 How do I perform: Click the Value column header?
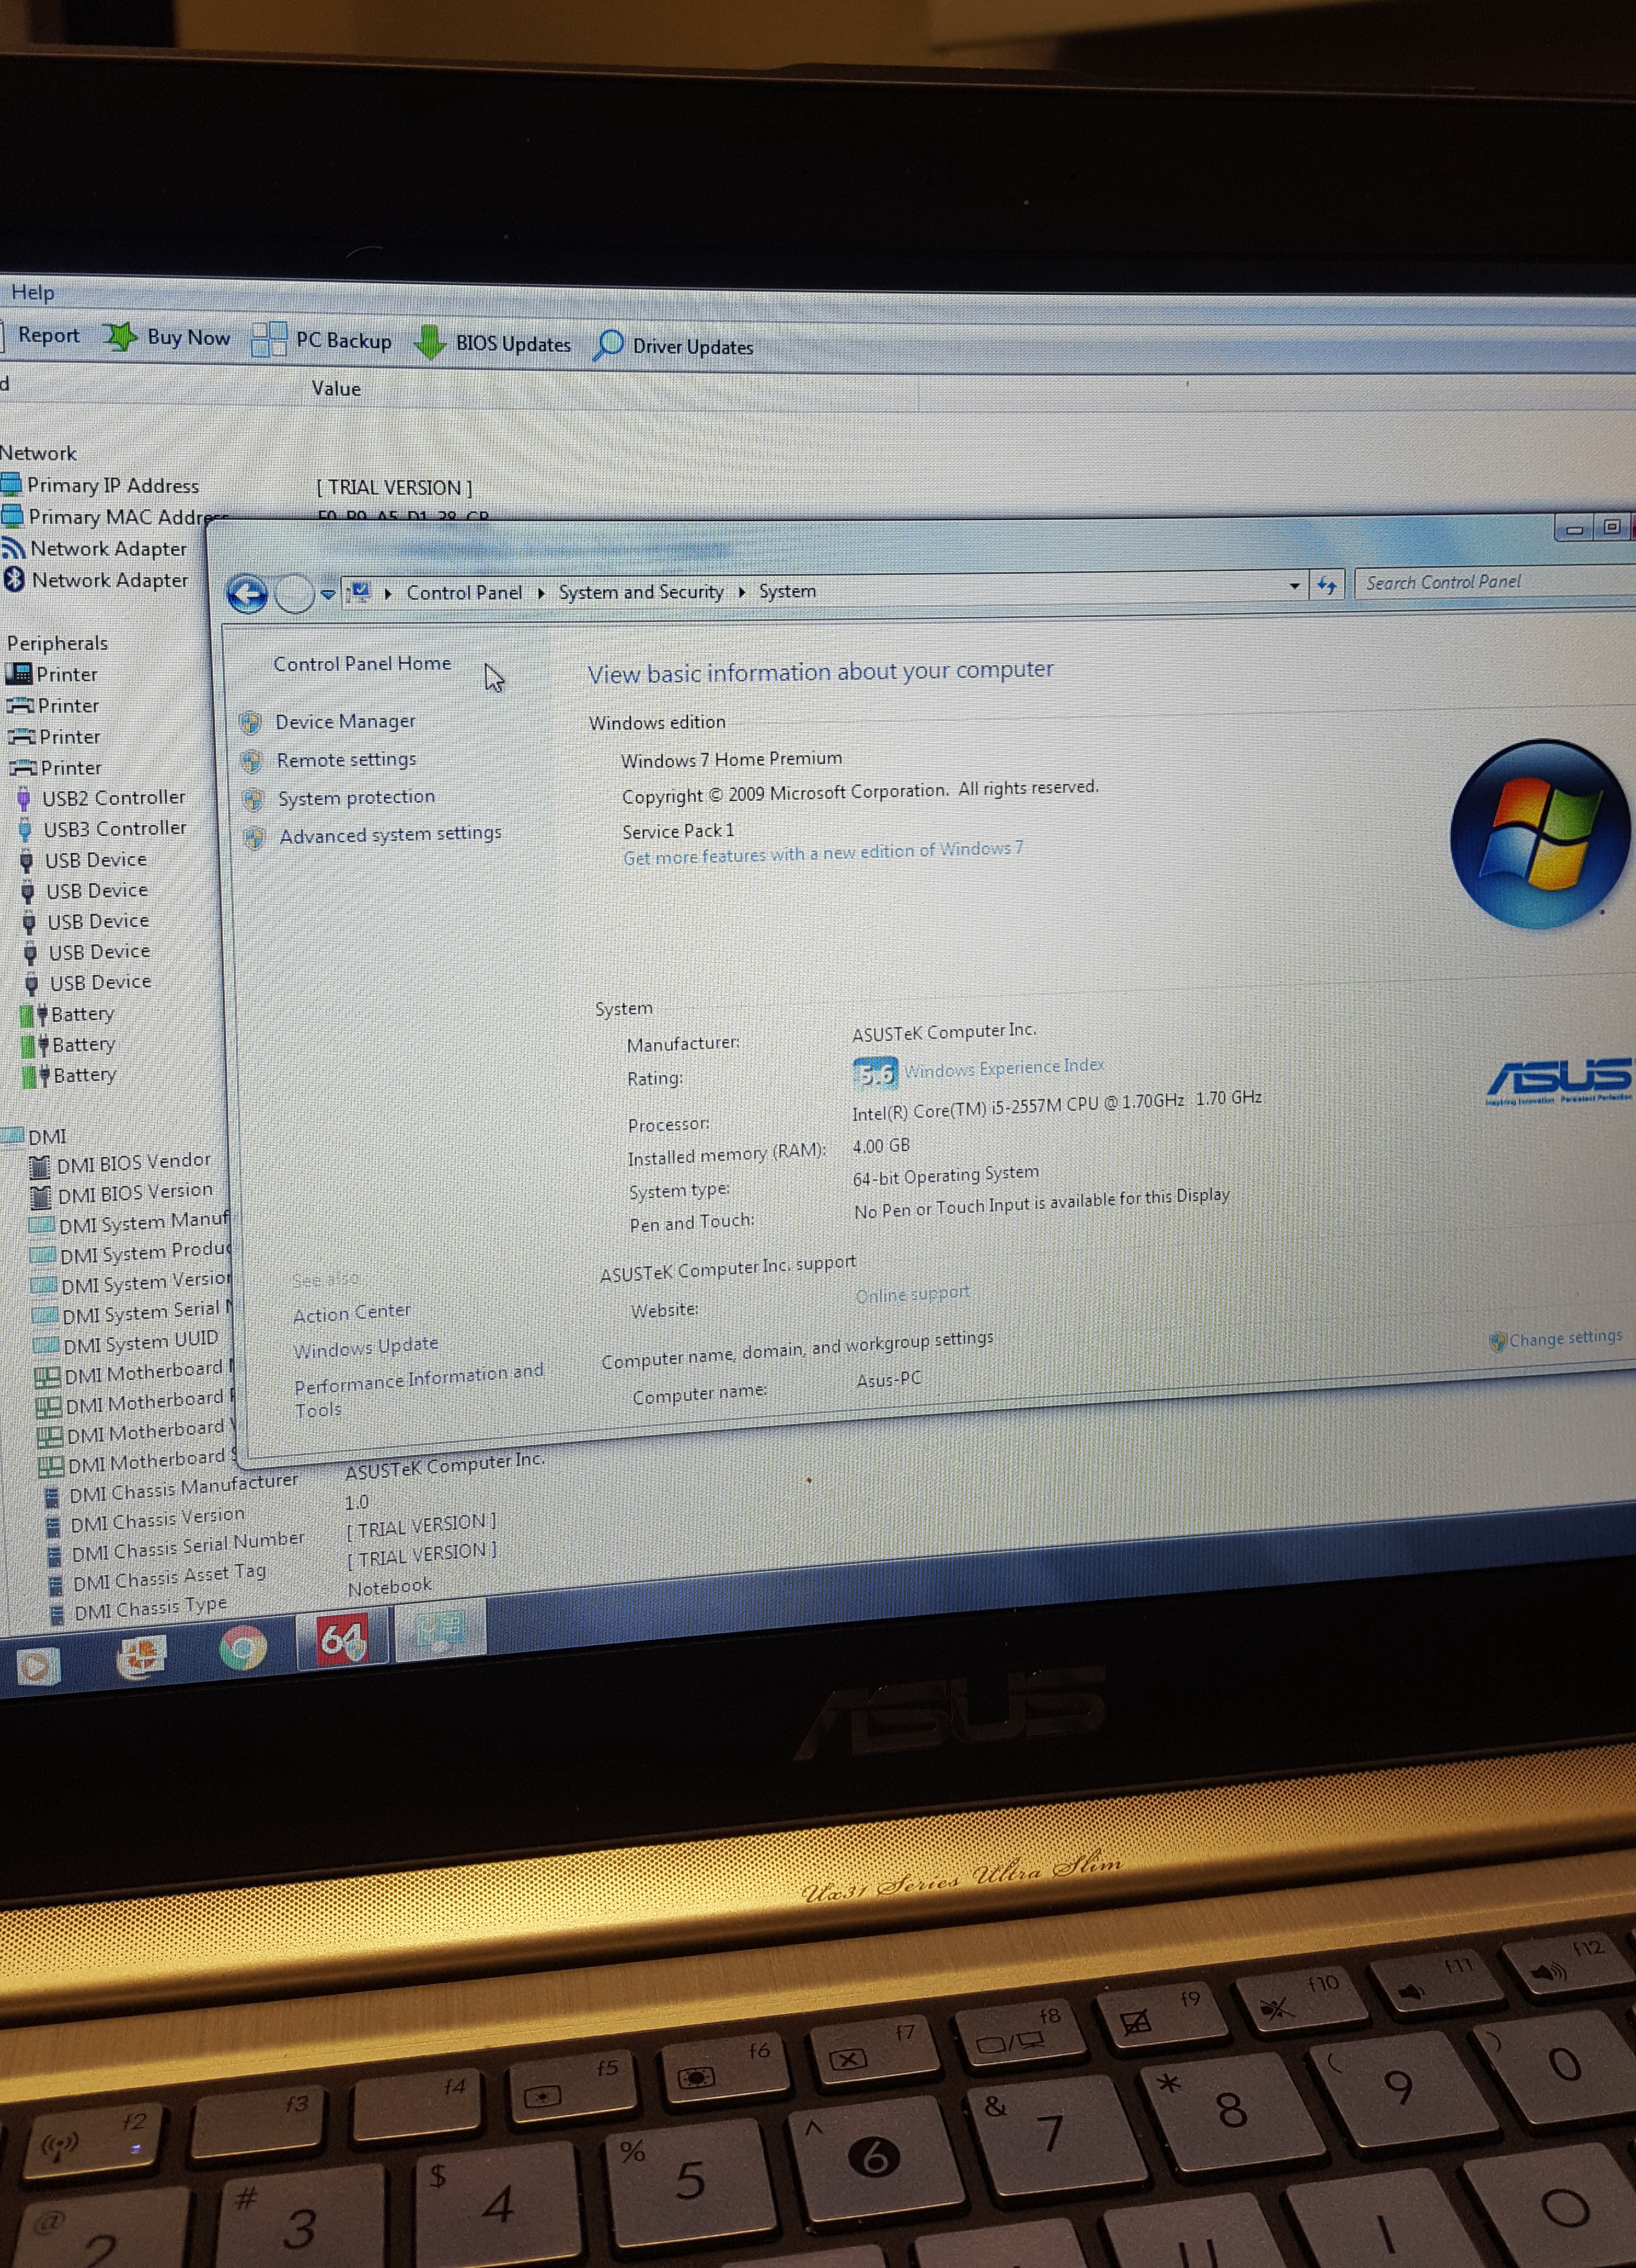coord(336,388)
